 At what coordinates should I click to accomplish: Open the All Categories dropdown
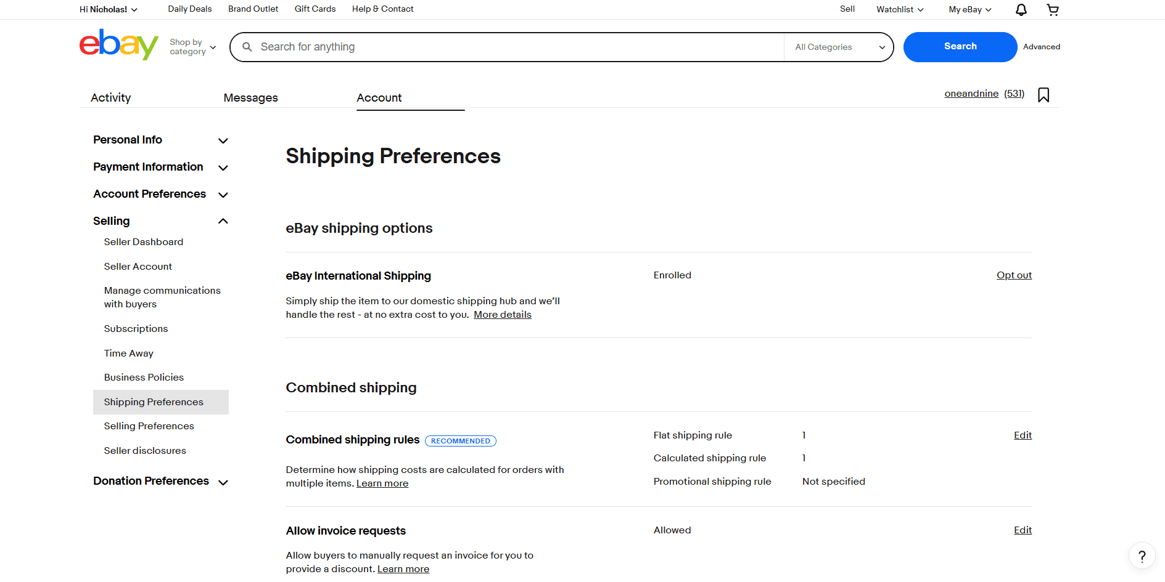pyautogui.click(x=838, y=47)
